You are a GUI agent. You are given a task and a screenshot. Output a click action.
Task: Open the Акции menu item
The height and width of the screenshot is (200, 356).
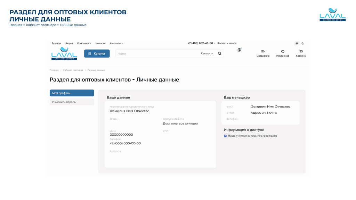tap(69, 43)
